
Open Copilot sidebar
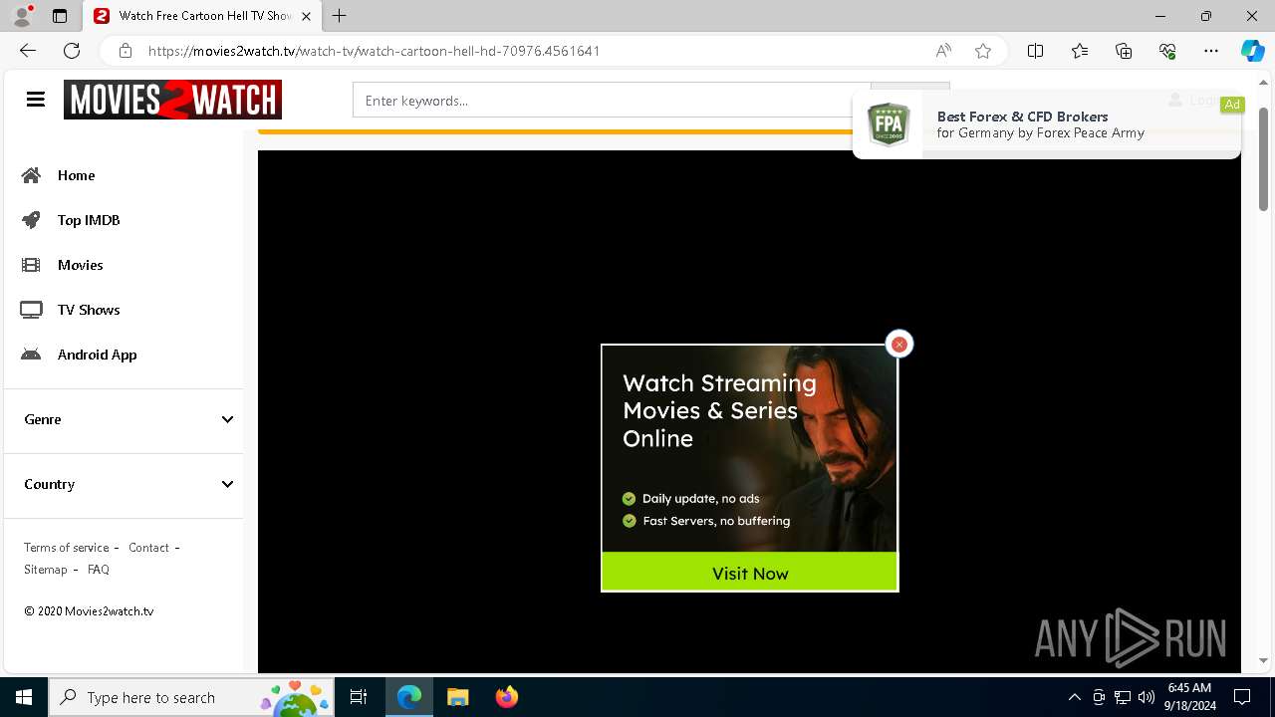click(x=1252, y=51)
